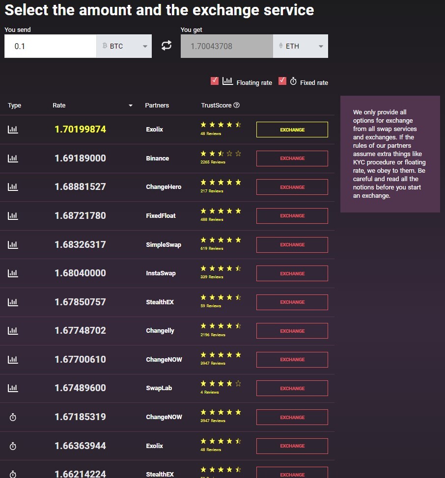The image size is (445, 478).
Task: Uncheck the Fixed rate checkbox
Action: click(282, 81)
